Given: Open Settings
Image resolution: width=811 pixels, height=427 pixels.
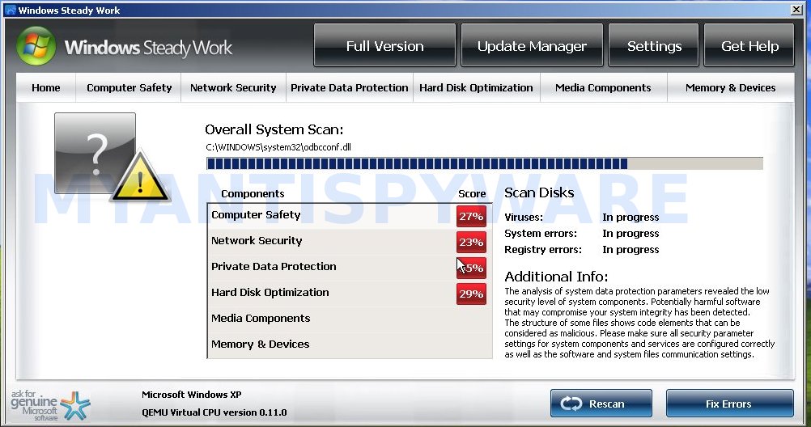Looking at the screenshot, I should tap(653, 45).
